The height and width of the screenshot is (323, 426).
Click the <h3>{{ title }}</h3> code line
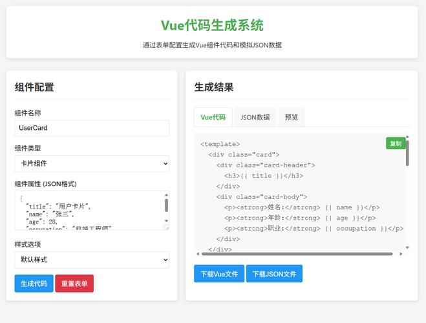point(264,176)
